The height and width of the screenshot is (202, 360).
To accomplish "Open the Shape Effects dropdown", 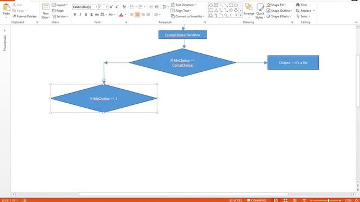I will coord(279,16).
